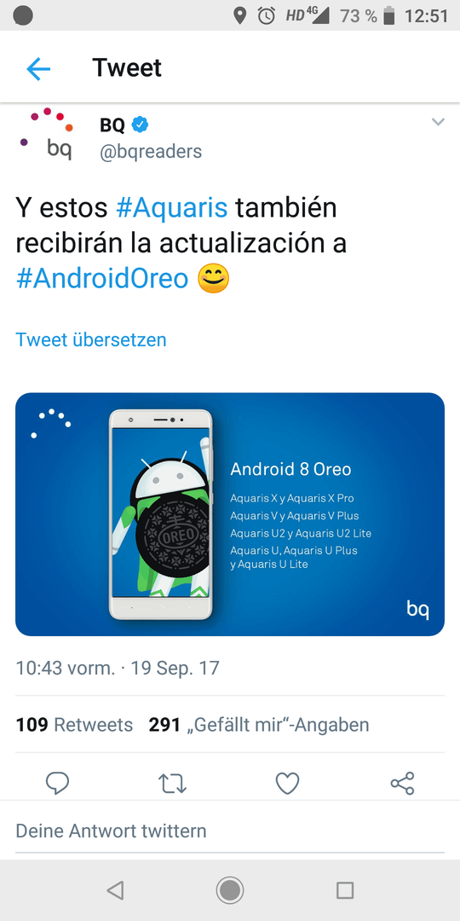460x921 pixels.
Task: Open the #AndroidOreo hashtag
Action: click(102, 278)
